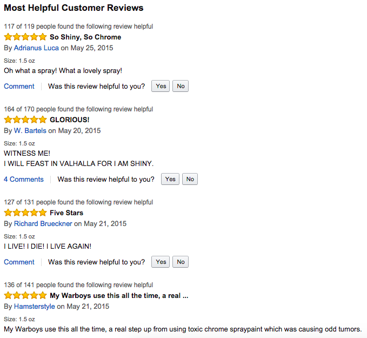This screenshot has width=367, height=338.
Task: Vote No on the W. Bartels review
Action: [190, 180]
